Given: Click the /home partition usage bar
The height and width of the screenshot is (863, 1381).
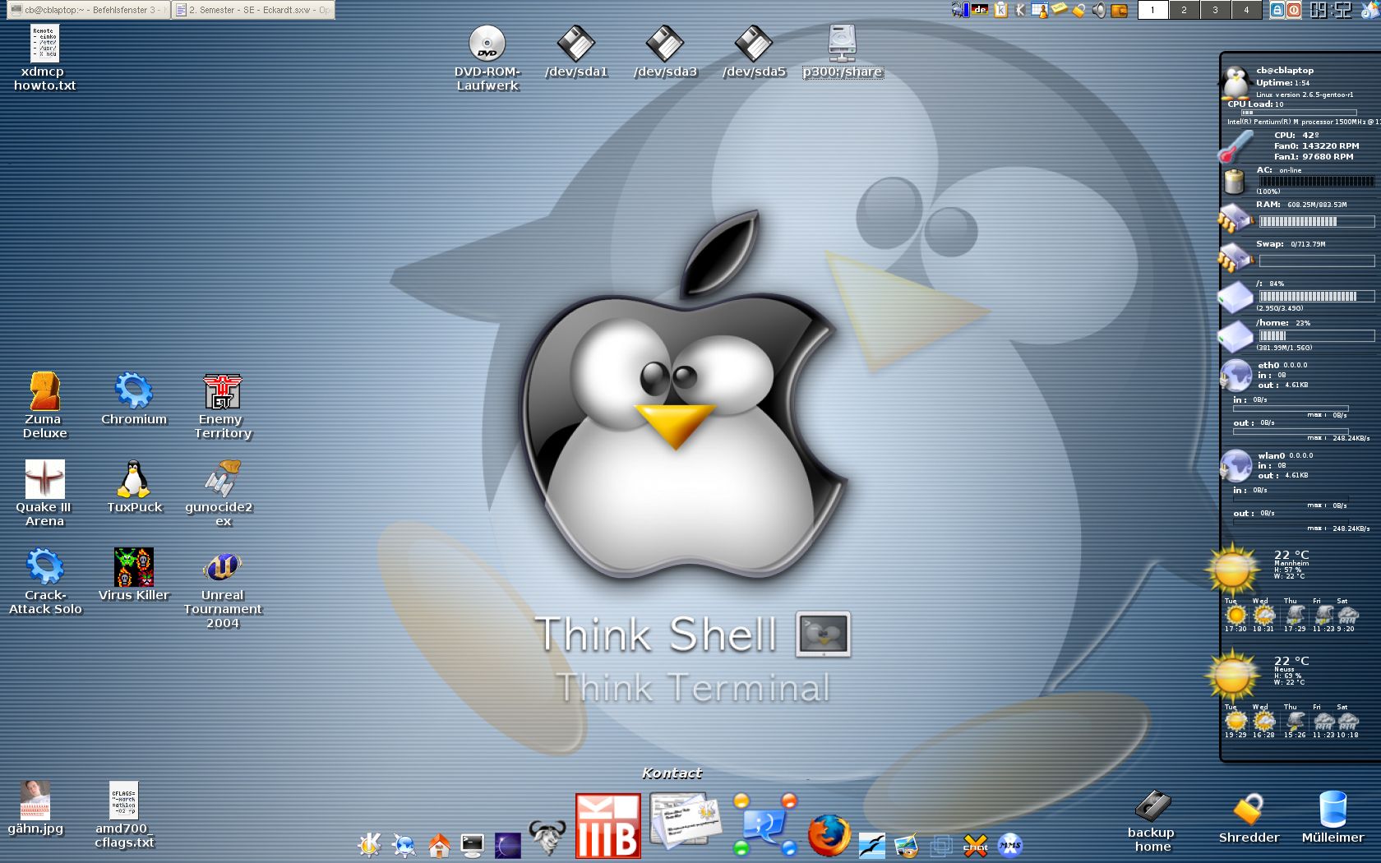Looking at the screenshot, I should tap(1316, 335).
